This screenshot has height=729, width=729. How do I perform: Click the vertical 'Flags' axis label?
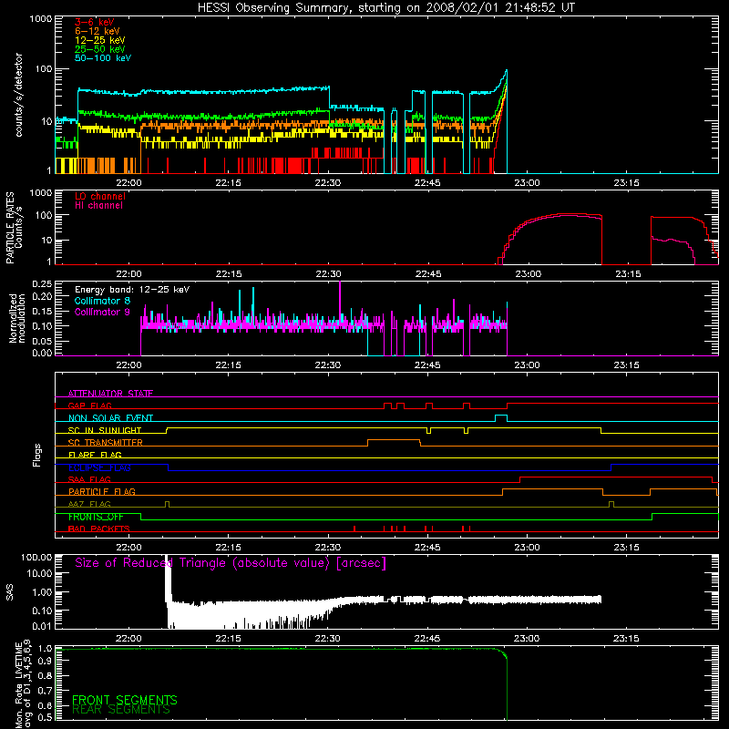click(x=37, y=455)
